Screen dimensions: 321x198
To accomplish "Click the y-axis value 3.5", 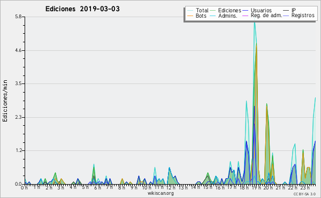I will coord(18,83).
